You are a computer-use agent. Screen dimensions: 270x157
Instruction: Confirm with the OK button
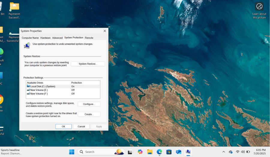pyautogui.click(x=63, y=126)
